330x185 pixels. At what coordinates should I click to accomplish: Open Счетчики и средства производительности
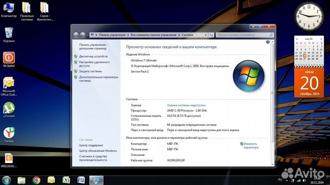tap(93, 158)
